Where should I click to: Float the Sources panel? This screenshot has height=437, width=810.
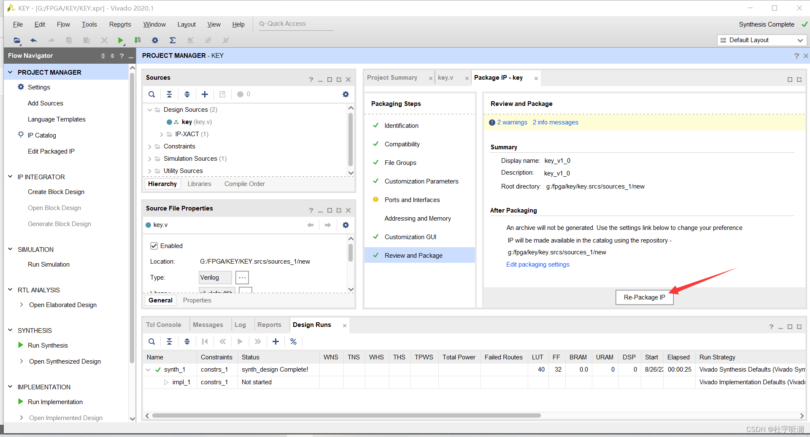(x=339, y=80)
